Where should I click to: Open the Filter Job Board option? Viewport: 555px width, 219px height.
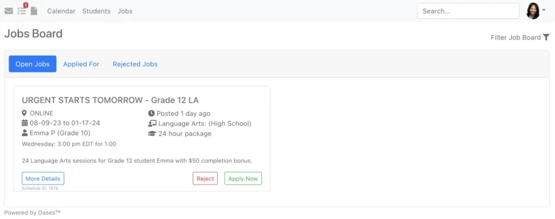tap(515, 37)
